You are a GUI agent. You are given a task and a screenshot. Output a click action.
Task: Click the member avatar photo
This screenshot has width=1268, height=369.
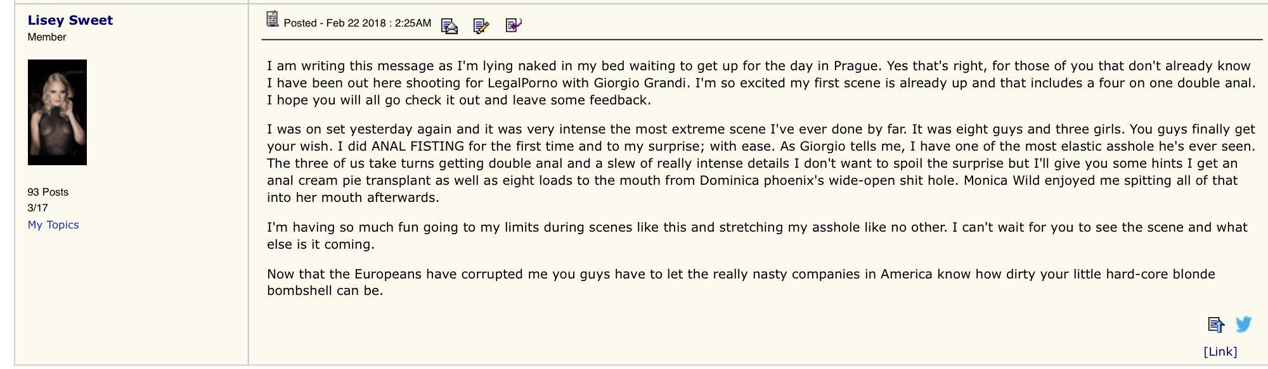tap(57, 112)
